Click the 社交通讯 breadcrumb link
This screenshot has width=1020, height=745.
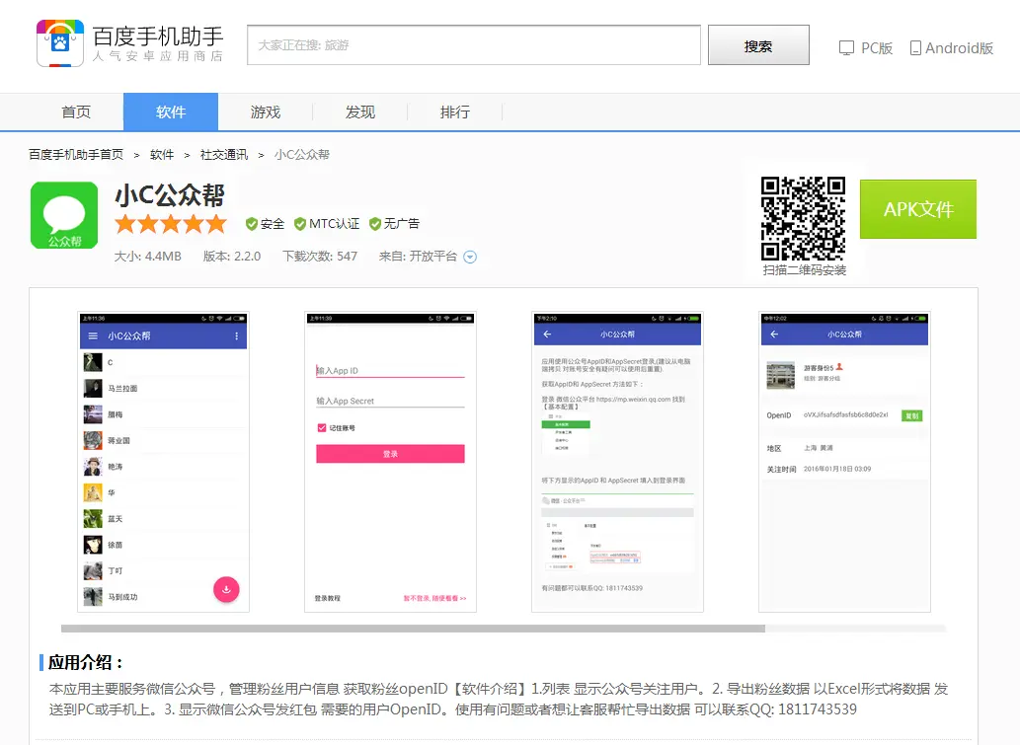[224, 155]
